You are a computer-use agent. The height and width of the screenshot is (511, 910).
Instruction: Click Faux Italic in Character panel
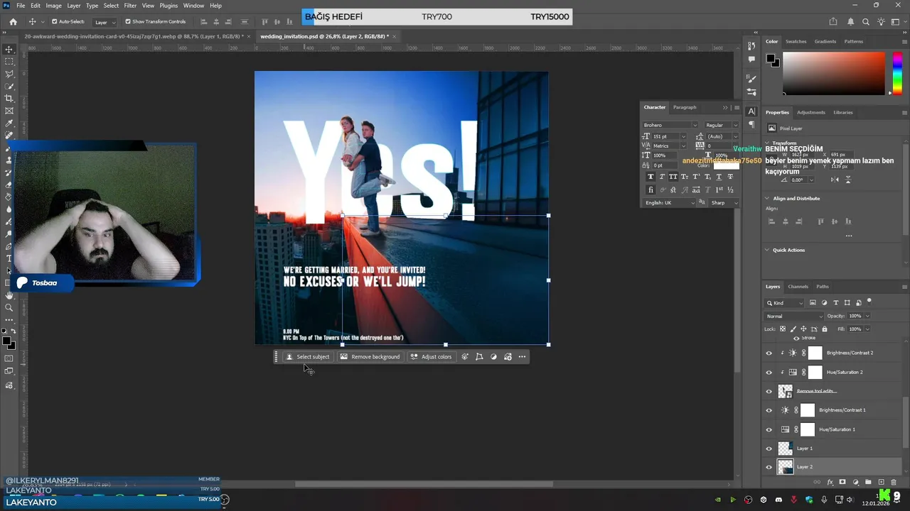pyautogui.click(x=662, y=177)
